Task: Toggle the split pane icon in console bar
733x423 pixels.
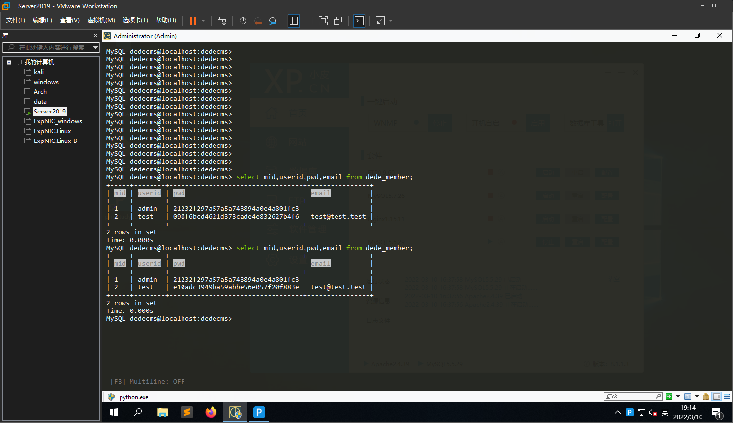Action: click(x=717, y=396)
